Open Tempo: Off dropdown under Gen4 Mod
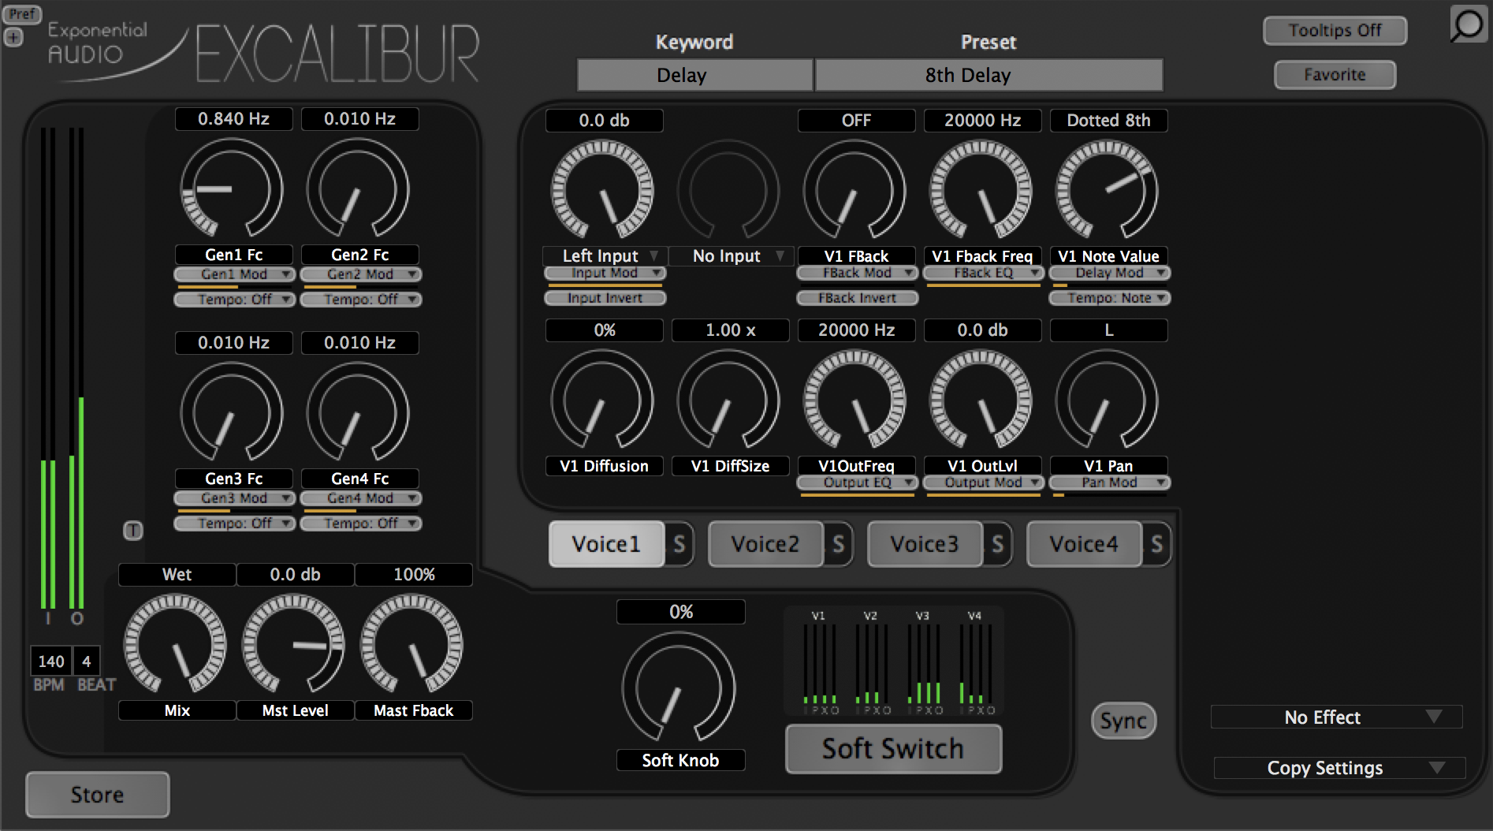This screenshot has width=1493, height=831. coord(361,524)
